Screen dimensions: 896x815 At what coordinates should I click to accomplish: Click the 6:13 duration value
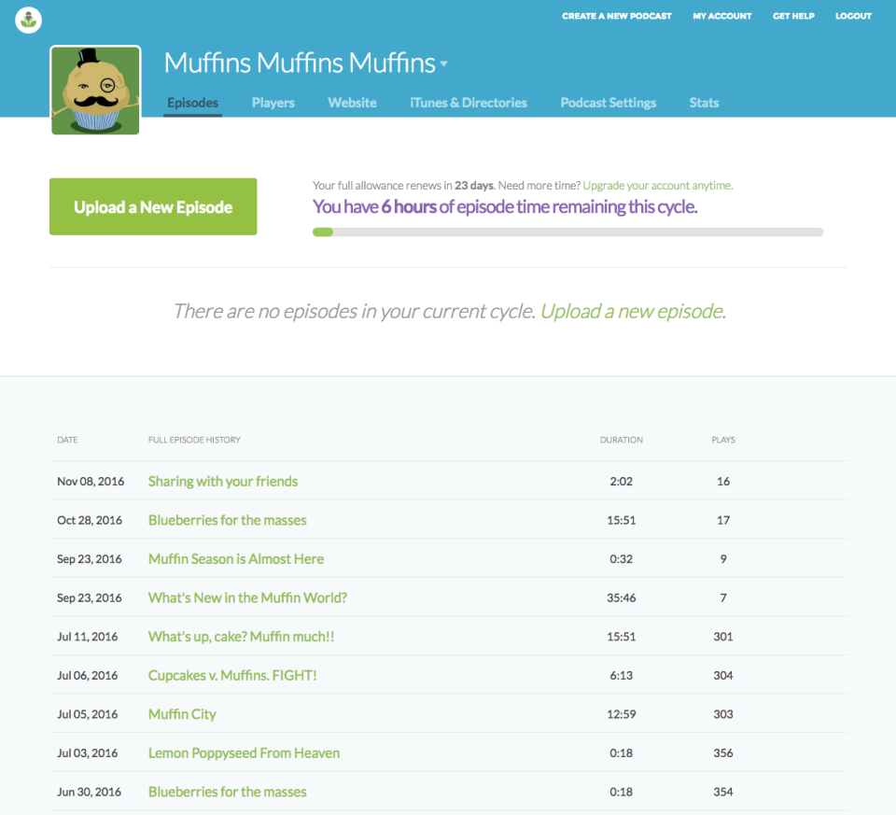click(x=622, y=676)
